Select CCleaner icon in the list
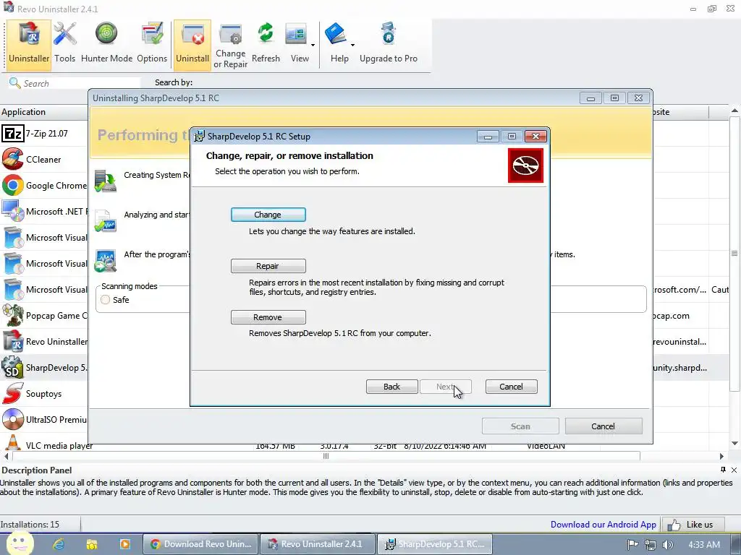This screenshot has height=555, width=741. click(13, 160)
